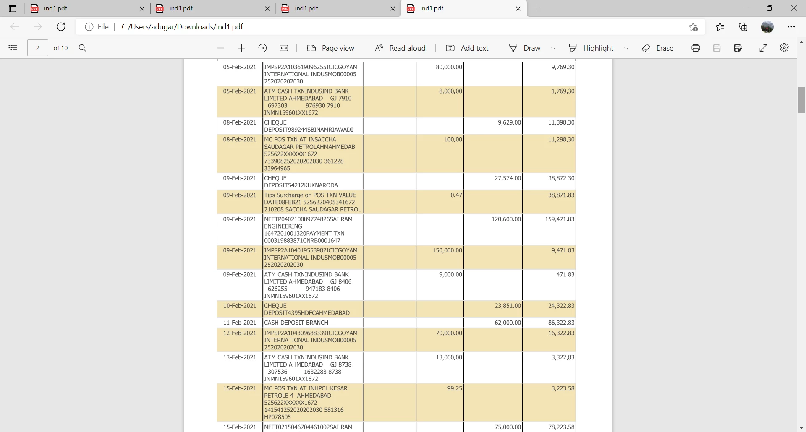Open the browser Settings and more menu

(x=791, y=27)
